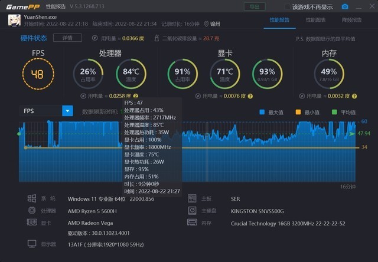Click the orange 最小值 legend swatch
The height and width of the screenshot is (262, 378).
point(298,112)
